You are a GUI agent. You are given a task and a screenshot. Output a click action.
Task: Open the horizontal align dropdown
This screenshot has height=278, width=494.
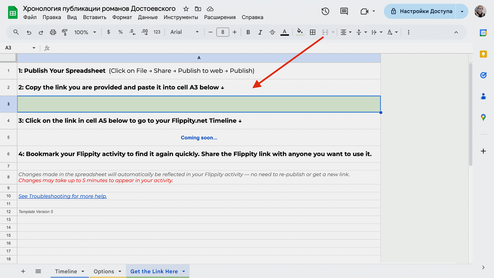(x=346, y=32)
